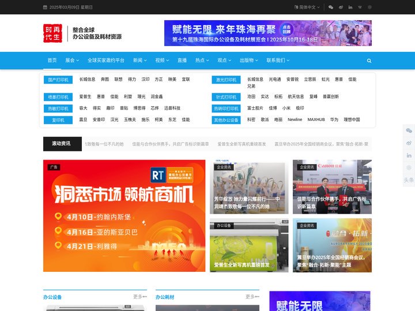Open the 办公设备 section heading
Viewport: 415px width, 311px height.
(x=52, y=297)
